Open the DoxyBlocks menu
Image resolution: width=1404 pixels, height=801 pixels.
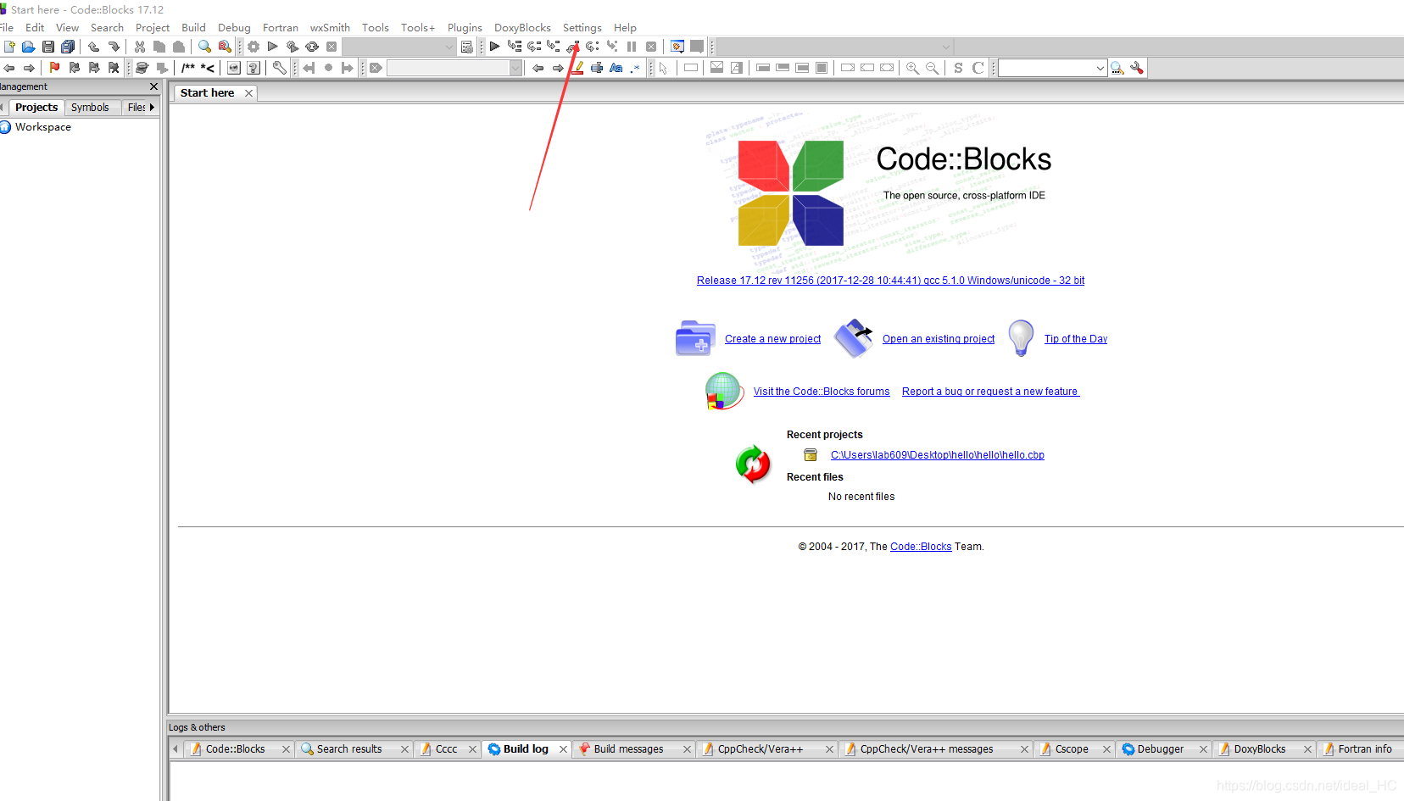(522, 27)
